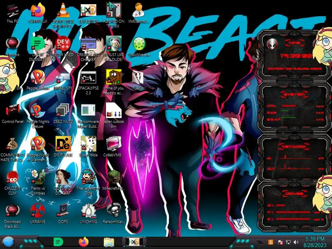This screenshot has height=249, width=332.
Task: Open the Start orb on the taskbar
Action: [8, 243]
